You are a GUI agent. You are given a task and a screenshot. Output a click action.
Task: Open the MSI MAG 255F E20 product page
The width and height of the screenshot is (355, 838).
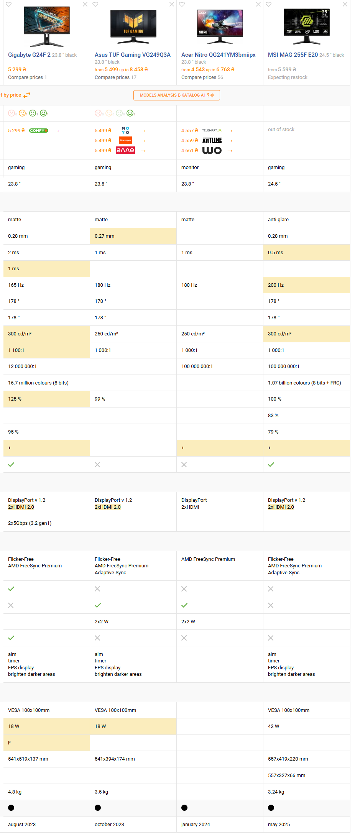click(293, 55)
